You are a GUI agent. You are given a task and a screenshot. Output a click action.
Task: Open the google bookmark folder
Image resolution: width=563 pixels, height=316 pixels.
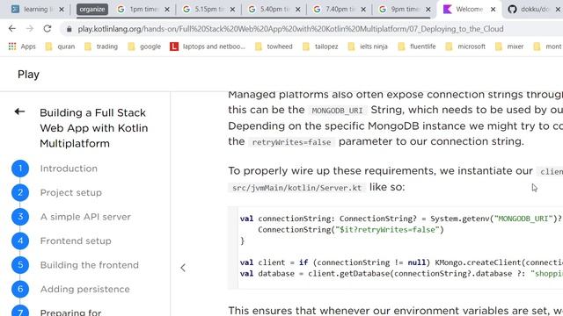[x=144, y=47]
